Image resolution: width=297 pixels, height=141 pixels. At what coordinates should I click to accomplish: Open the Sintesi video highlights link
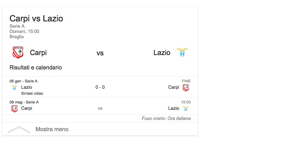click(32, 93)
